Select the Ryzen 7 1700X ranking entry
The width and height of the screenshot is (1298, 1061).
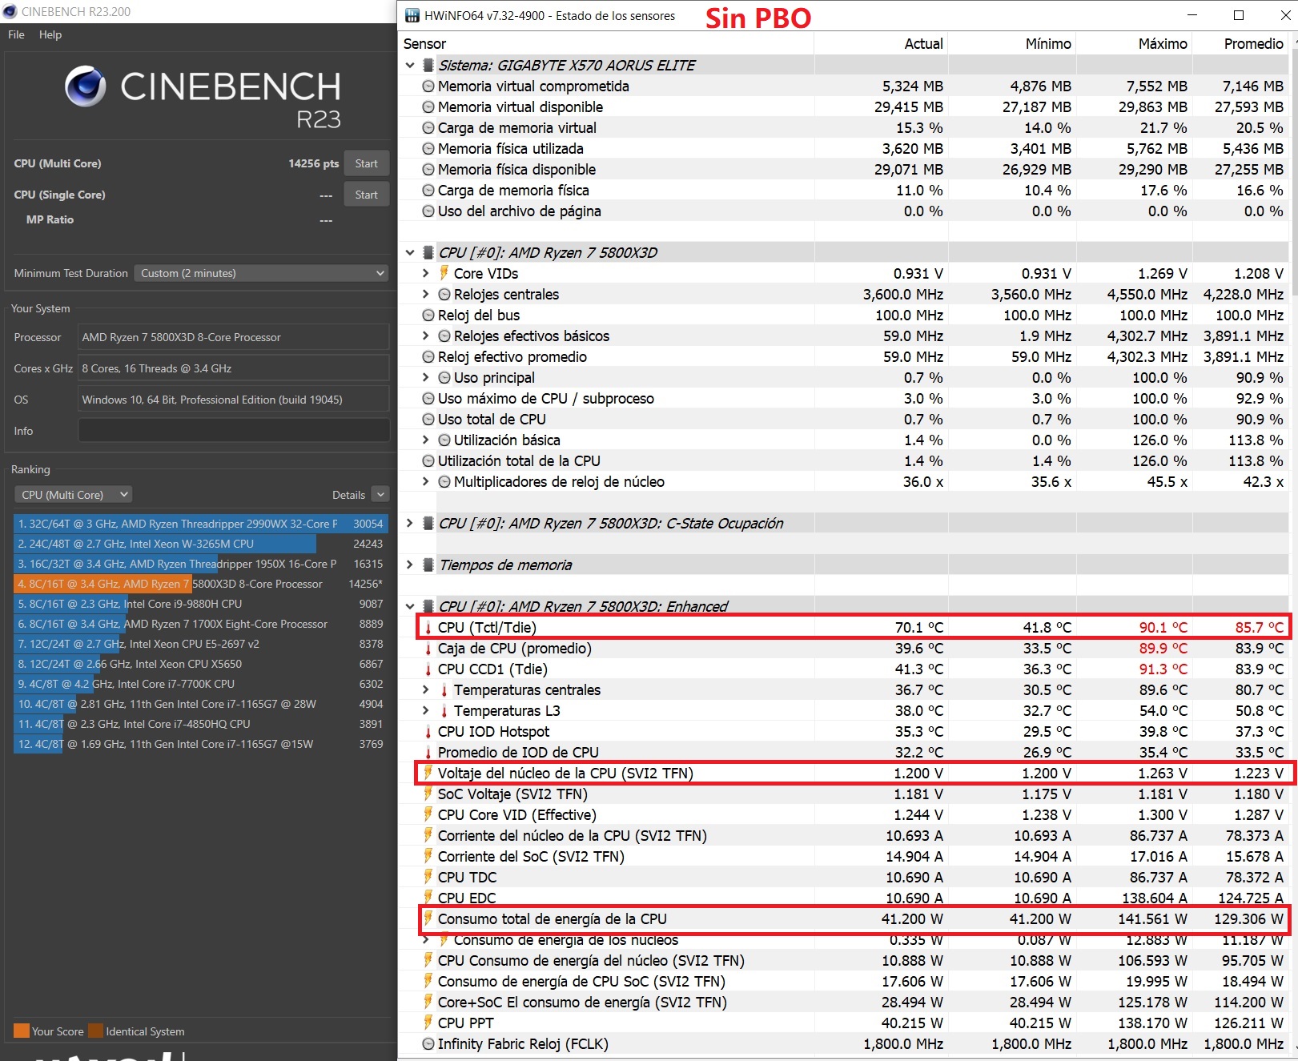click(x=201, y=624)
